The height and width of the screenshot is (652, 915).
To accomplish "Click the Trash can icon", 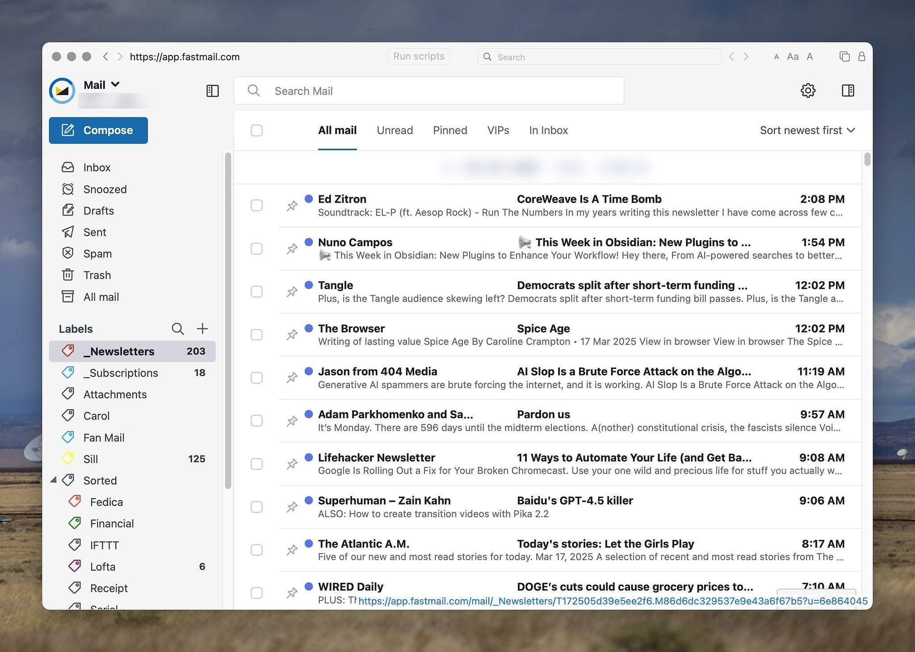I will [x=68, y=275].
